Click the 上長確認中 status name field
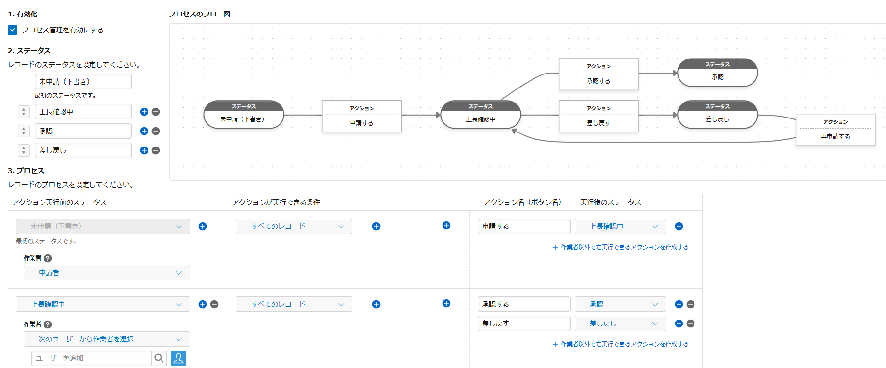Viewport: 886px width, 368px height. click(x=83, y=112)
